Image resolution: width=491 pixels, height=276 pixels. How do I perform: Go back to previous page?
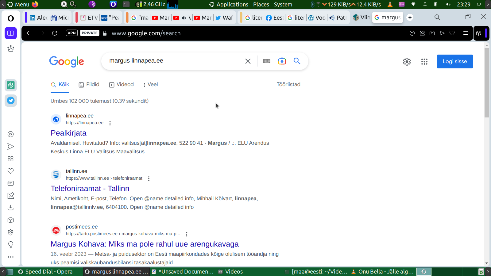click(28, 33)
